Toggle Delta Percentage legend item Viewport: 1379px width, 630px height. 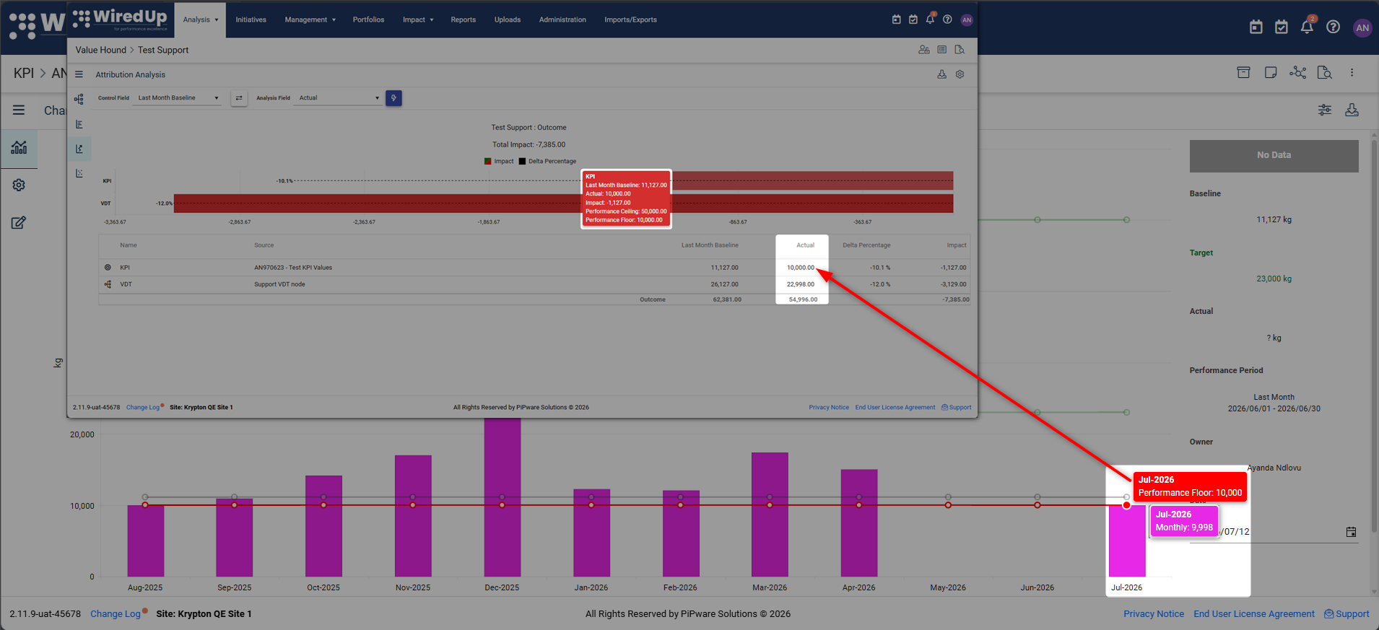(547, 161)
